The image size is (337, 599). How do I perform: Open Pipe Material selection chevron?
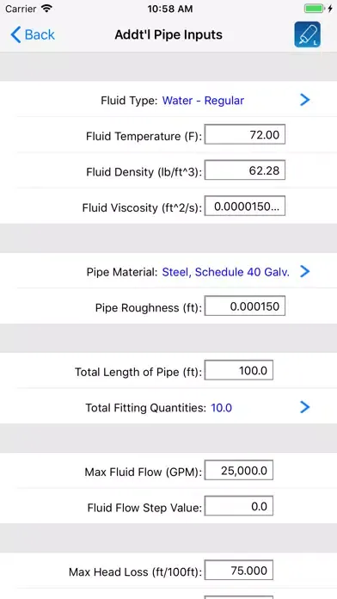pyautogui.click(x=305, y=272)
